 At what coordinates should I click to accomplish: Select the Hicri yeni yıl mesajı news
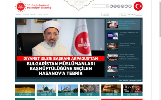(123, 69)
